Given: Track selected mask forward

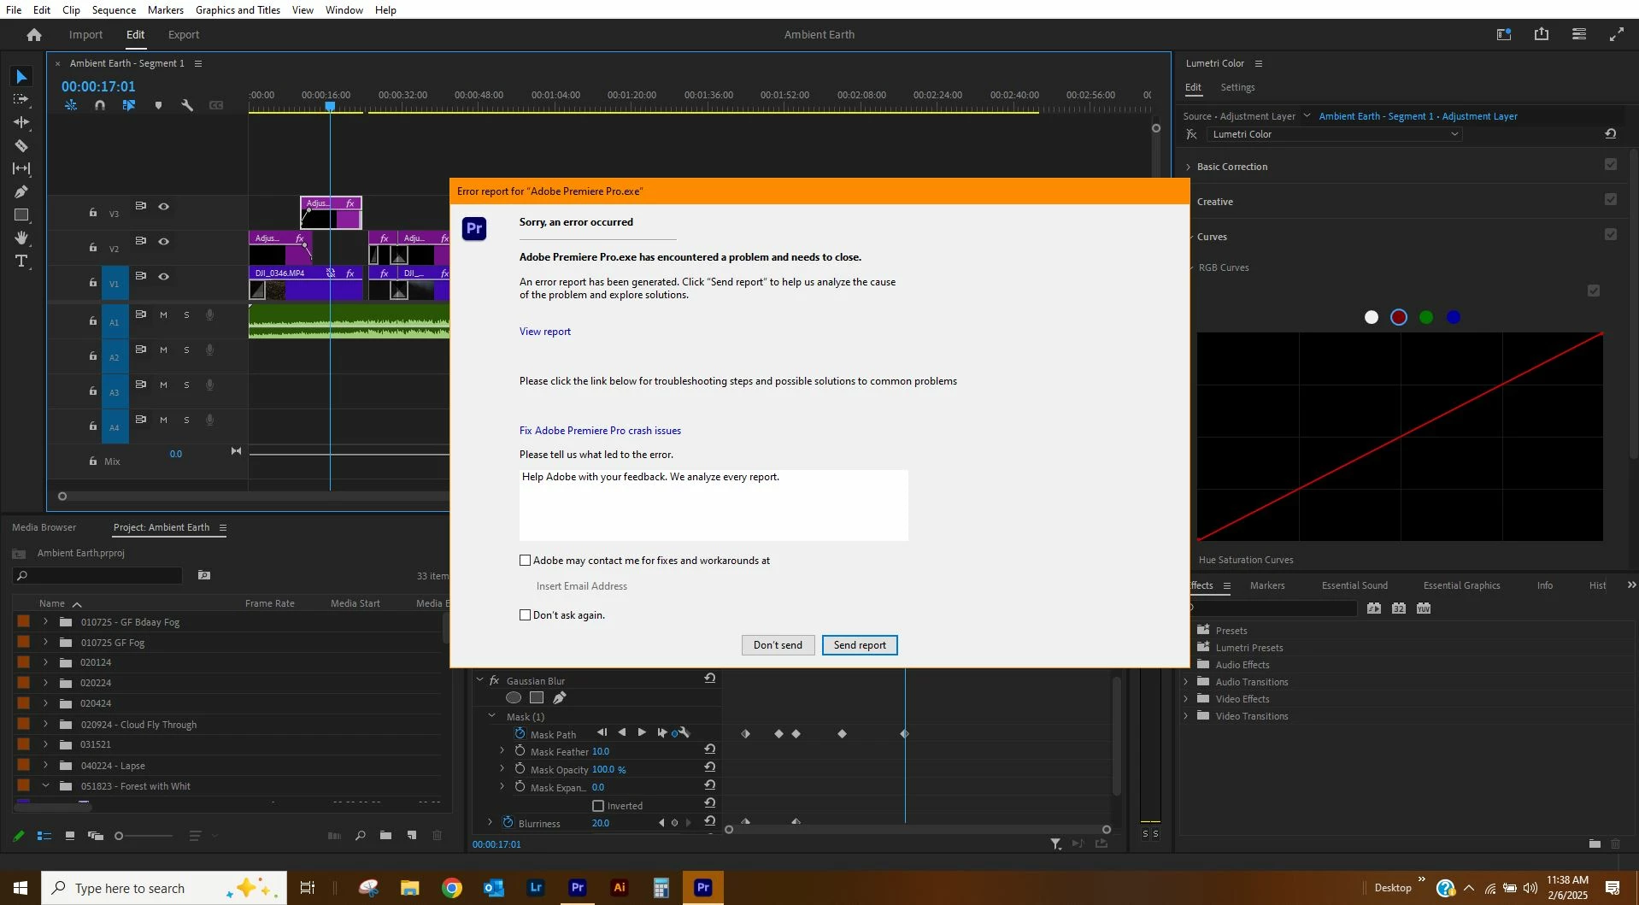Looking at the screenshot, I should pos(642,733).
